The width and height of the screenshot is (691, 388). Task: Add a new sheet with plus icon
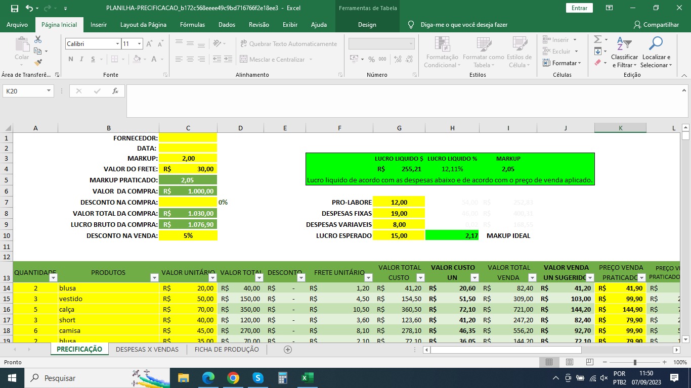click(288, 349)
